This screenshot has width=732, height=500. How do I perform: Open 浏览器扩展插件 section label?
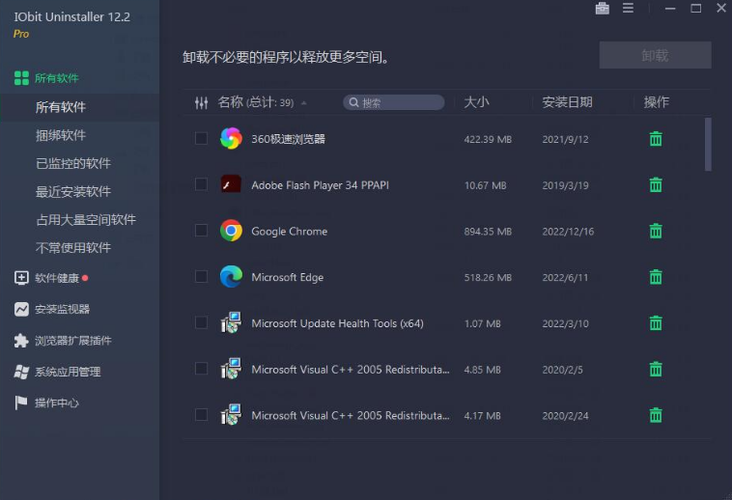pos(73,341)
